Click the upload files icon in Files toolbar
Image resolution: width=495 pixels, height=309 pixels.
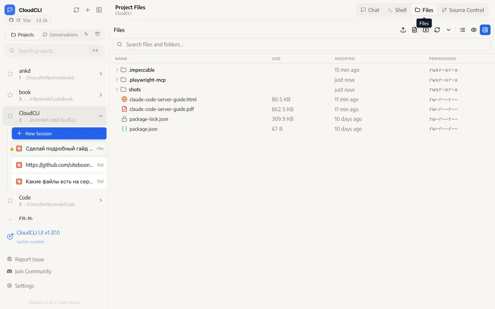403,30
